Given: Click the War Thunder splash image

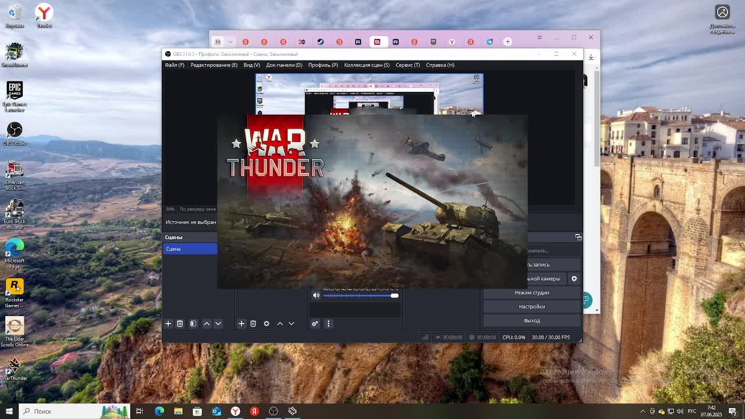Looking at the screenshot, I should coord(372,201).
